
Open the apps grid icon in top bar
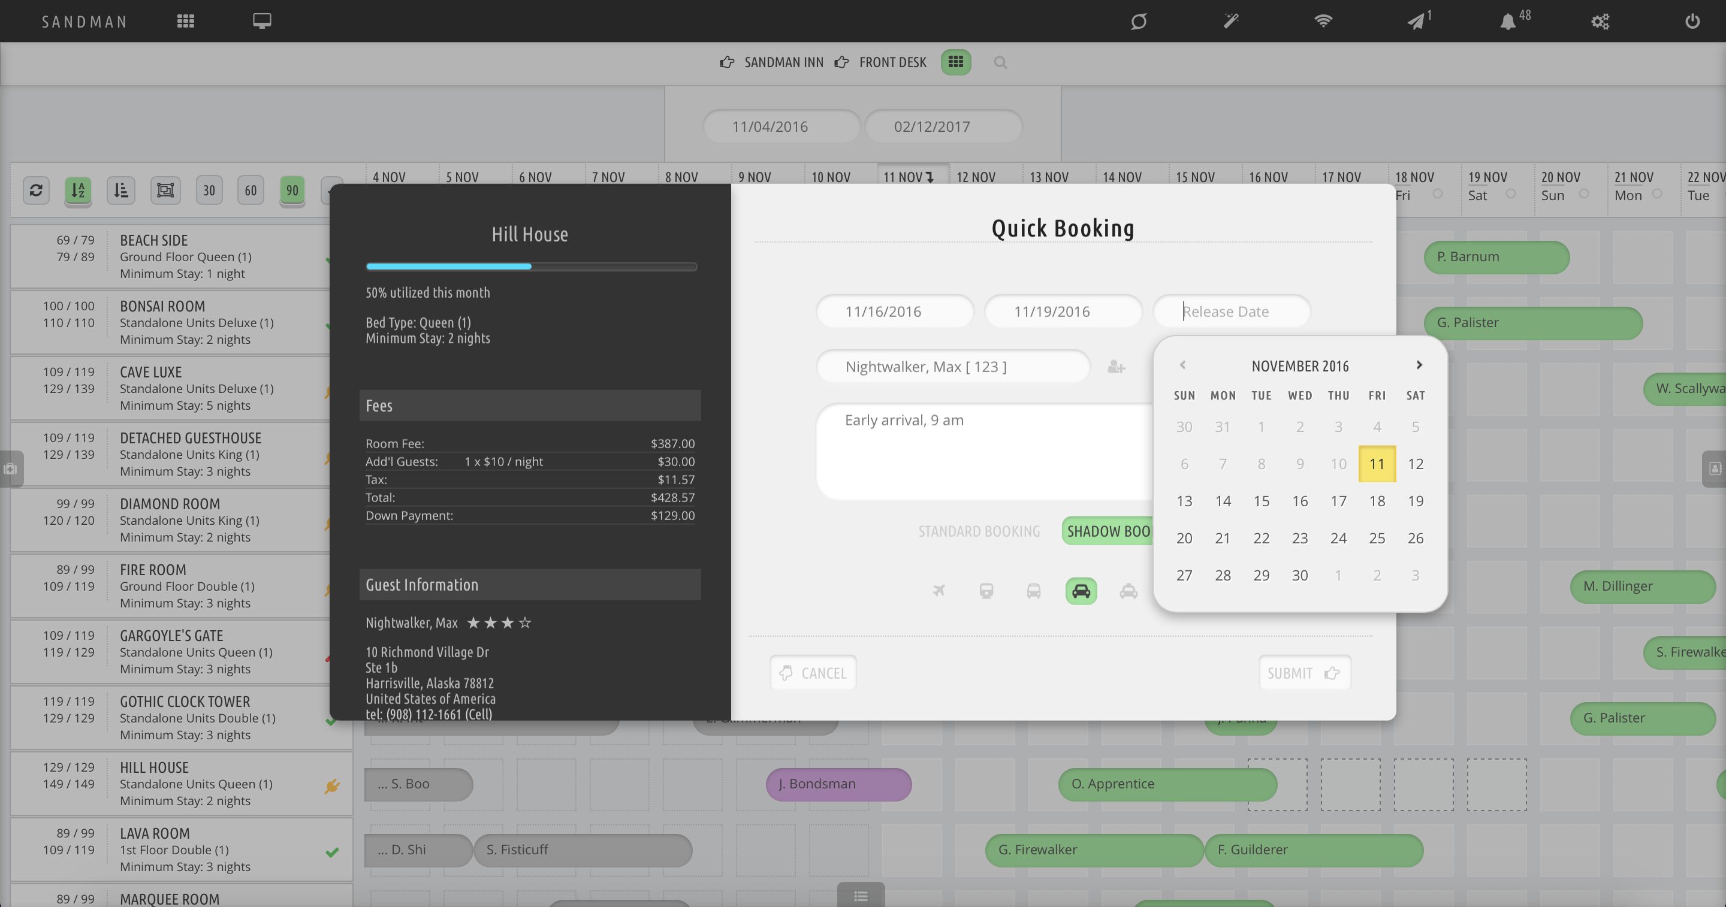186,21
